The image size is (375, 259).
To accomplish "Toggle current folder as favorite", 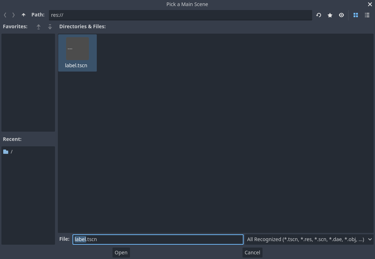I will point(330,15).
